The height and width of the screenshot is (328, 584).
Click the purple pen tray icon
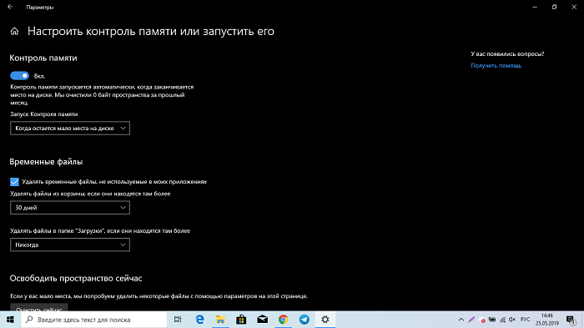tap(471, 320)
